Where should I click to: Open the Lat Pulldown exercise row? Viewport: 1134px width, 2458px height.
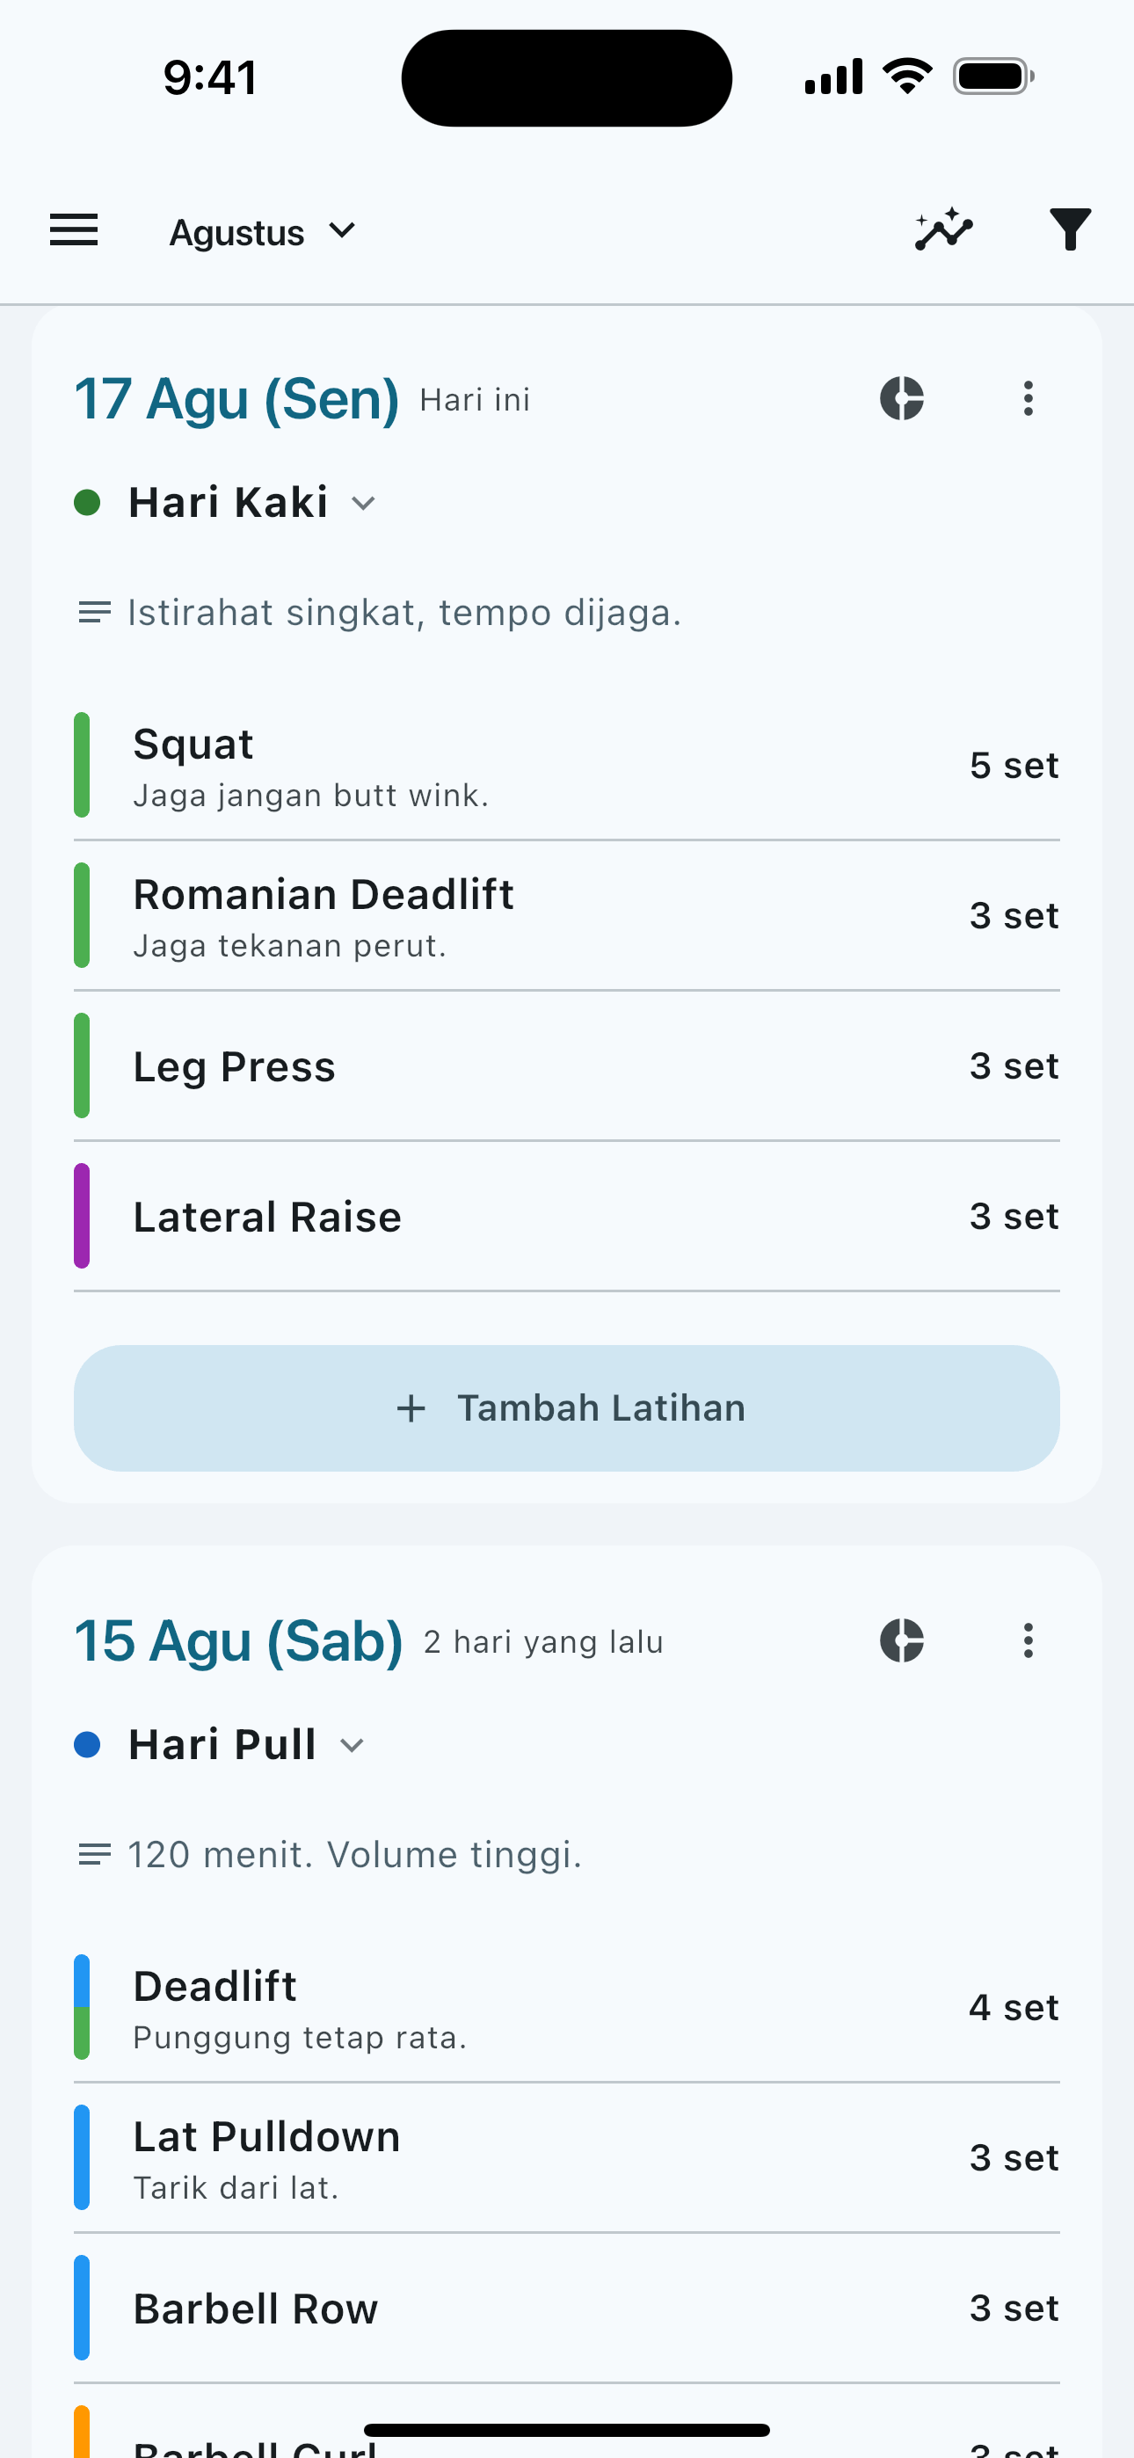click(x=567, y=2157)
